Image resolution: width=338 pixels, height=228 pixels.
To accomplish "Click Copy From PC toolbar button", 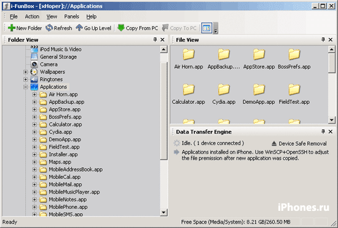I will tap(138, 28).
